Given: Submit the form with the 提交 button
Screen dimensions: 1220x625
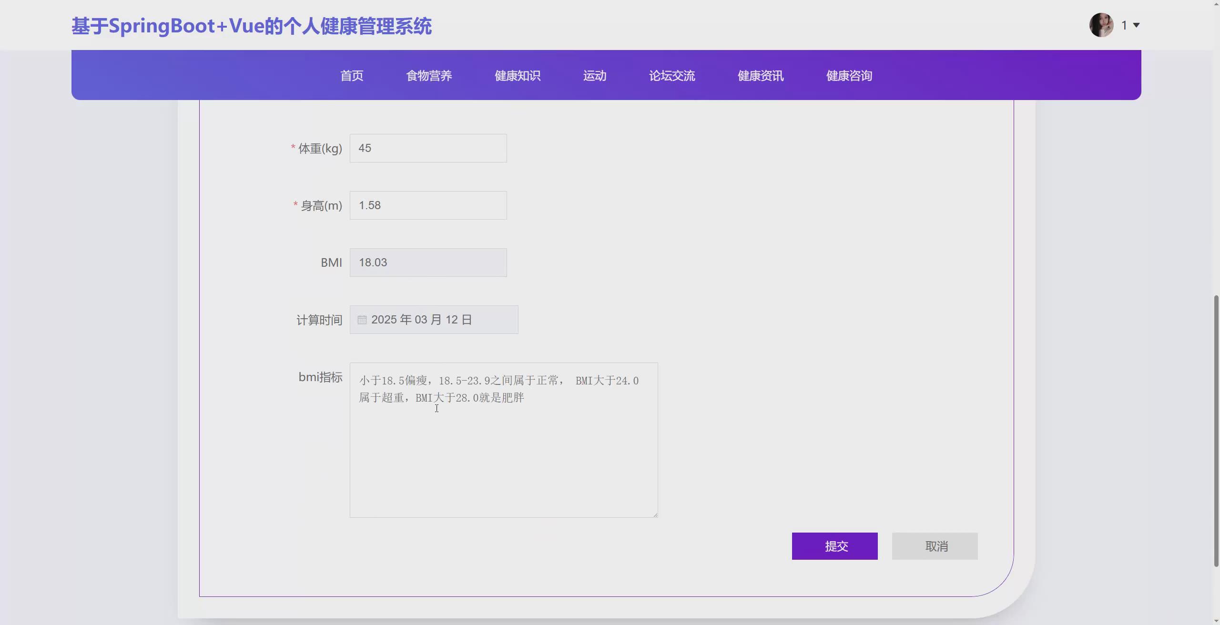Looking at the screenshot, I should pyautogui.click(x=834, y=546).
